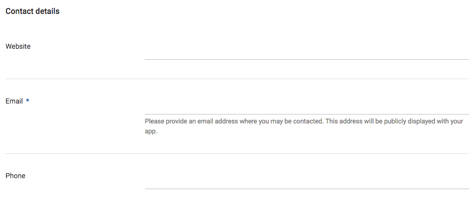Click "Please provide" at the hint's start
474x222 pixels.
[x=167, y=121]
